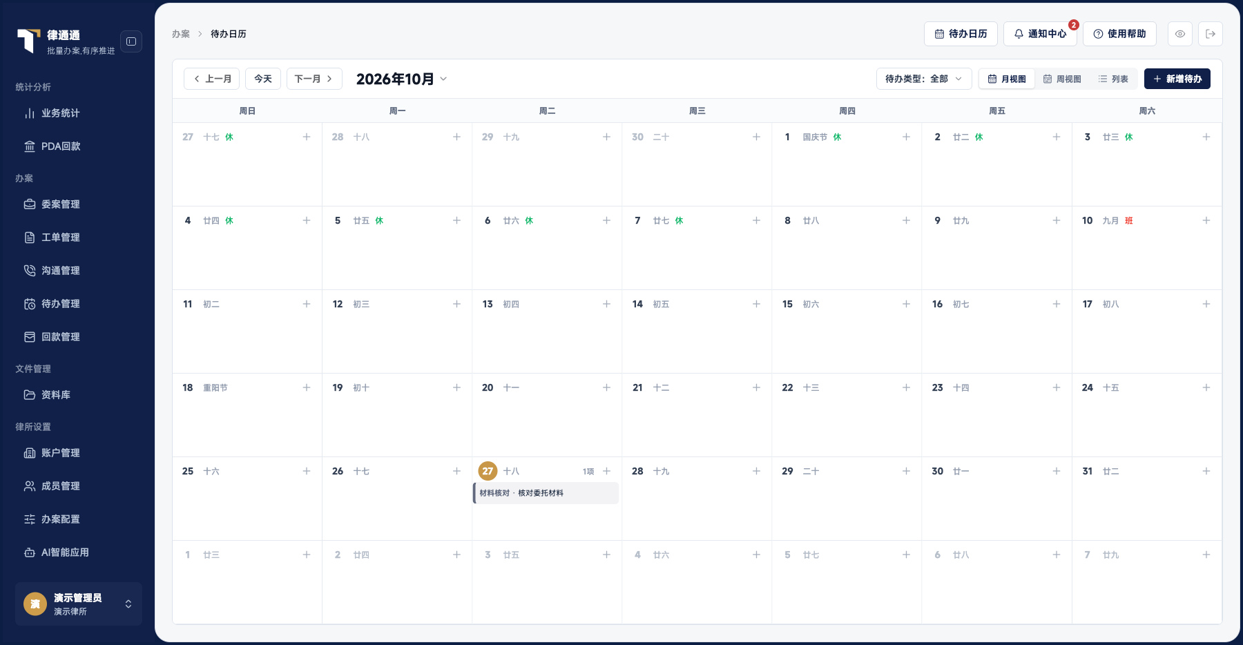The height and width of the screenshot is (645, 1243).
Task: Click the logout arrow icon
Action: (x=1211, y=34)
